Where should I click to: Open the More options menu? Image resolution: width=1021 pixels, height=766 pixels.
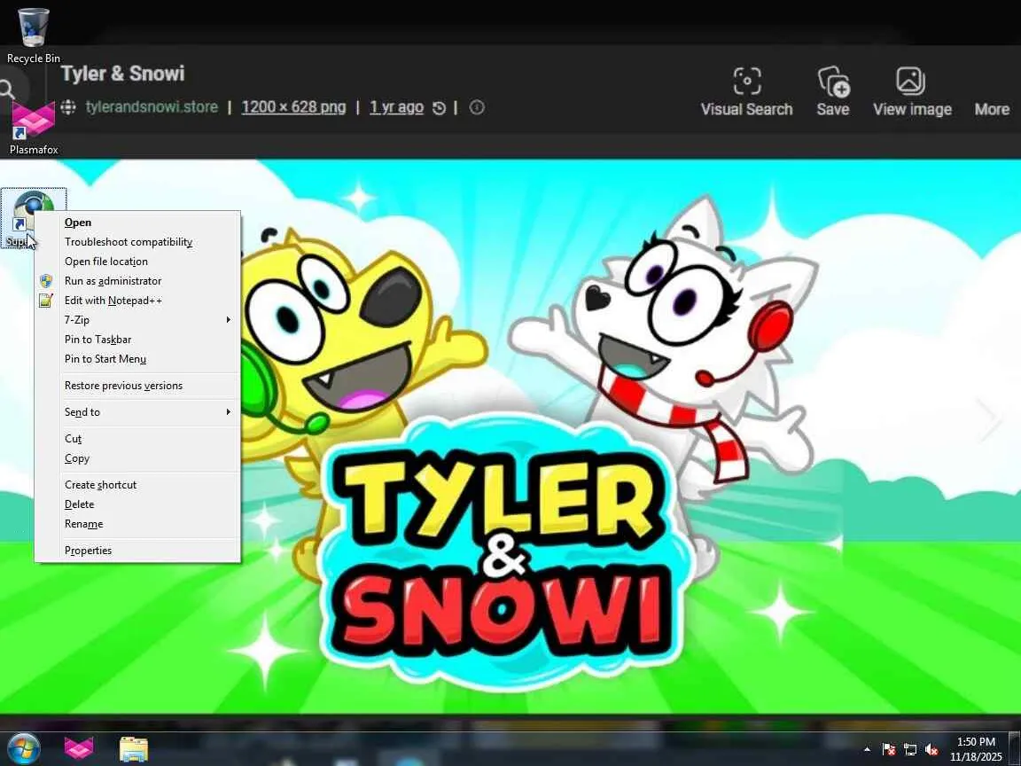992,109
